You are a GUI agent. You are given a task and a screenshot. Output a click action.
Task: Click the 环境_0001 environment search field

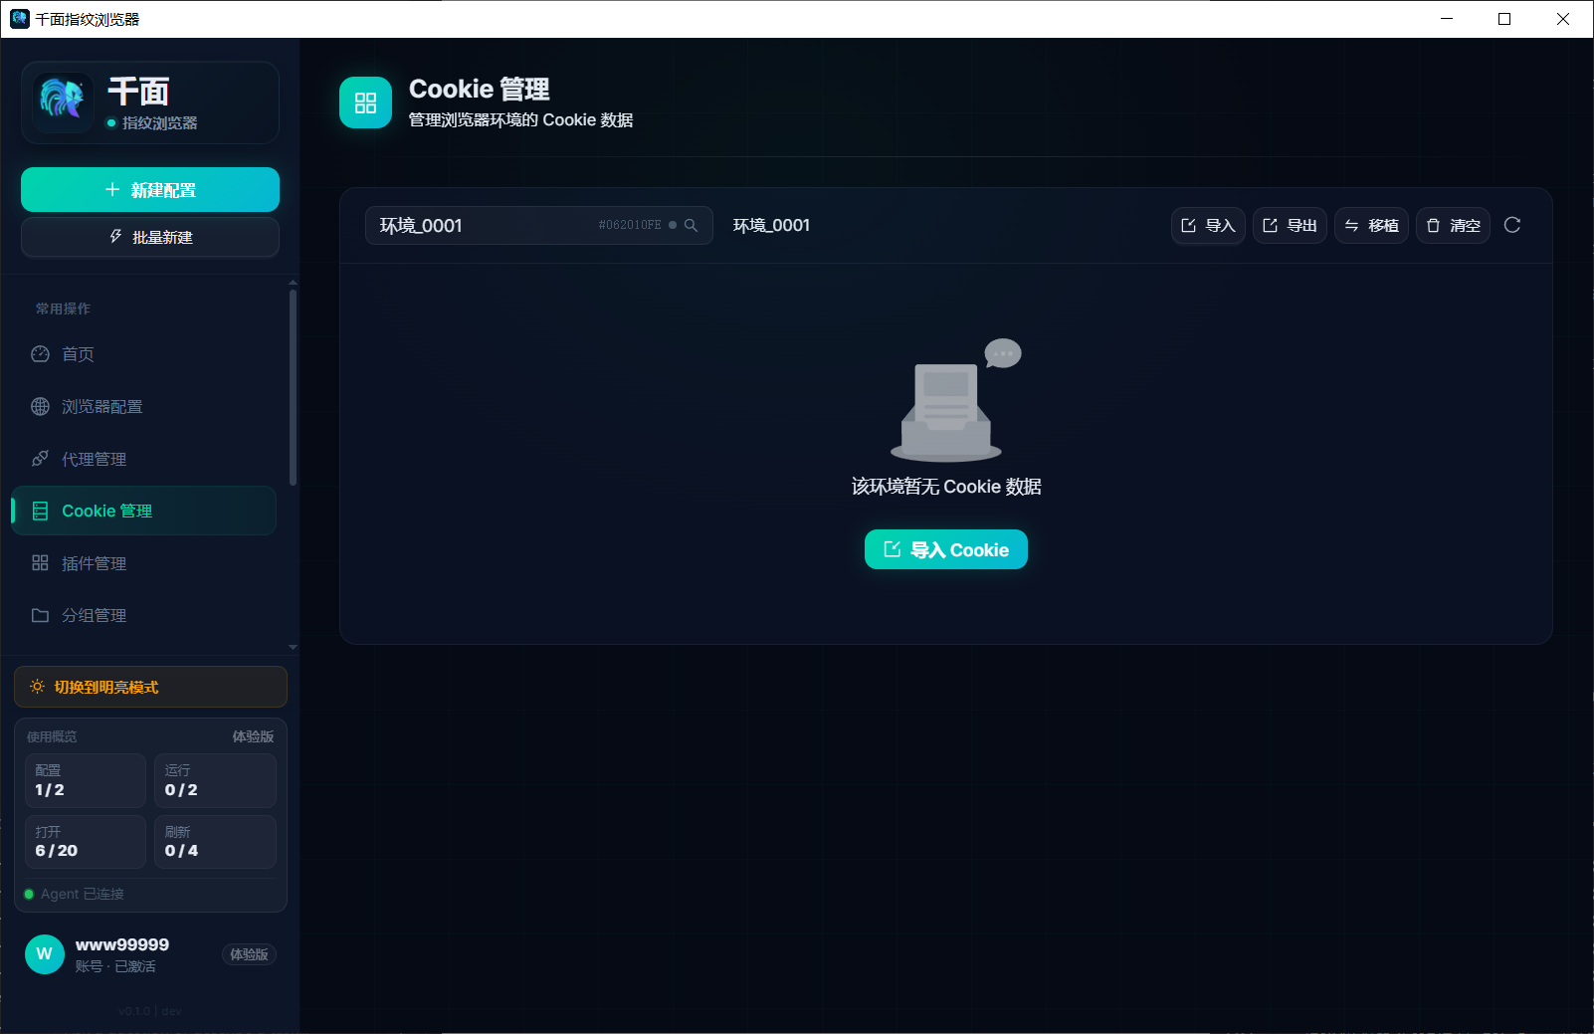coord(538,225)
